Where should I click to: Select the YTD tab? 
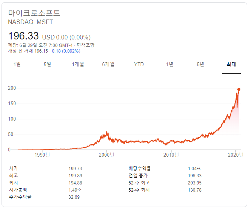coord(139,64)
